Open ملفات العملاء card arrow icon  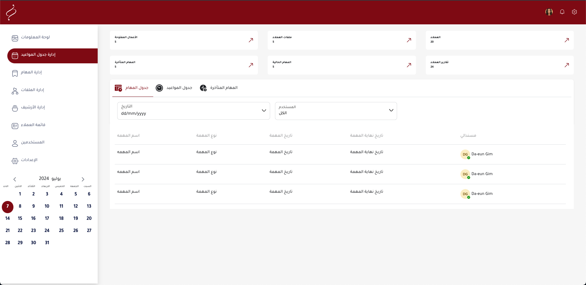[409, 40]
